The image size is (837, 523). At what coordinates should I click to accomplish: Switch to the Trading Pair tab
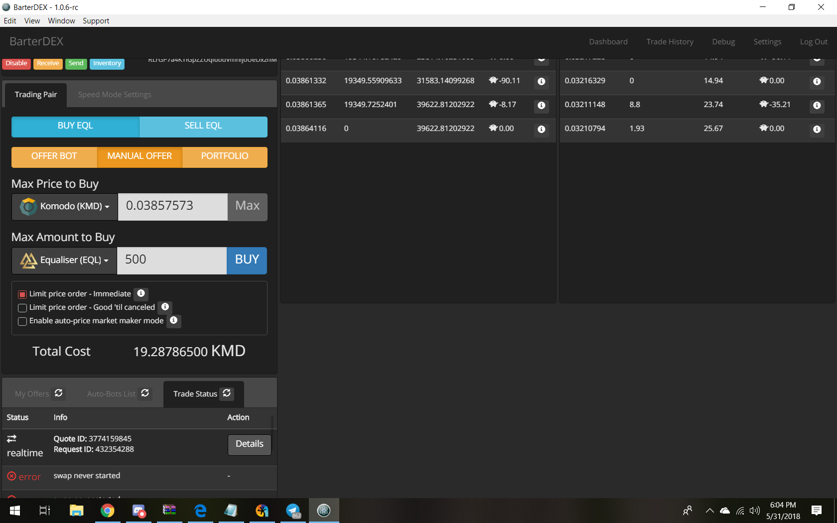click(x=36, y=95)
